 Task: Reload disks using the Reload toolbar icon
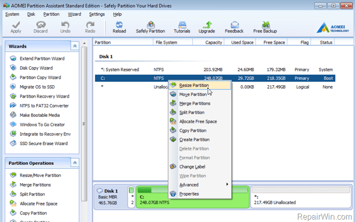click(119, 27)
